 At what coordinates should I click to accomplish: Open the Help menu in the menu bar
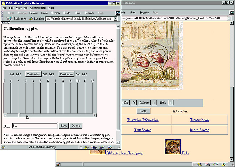[51, 8]
